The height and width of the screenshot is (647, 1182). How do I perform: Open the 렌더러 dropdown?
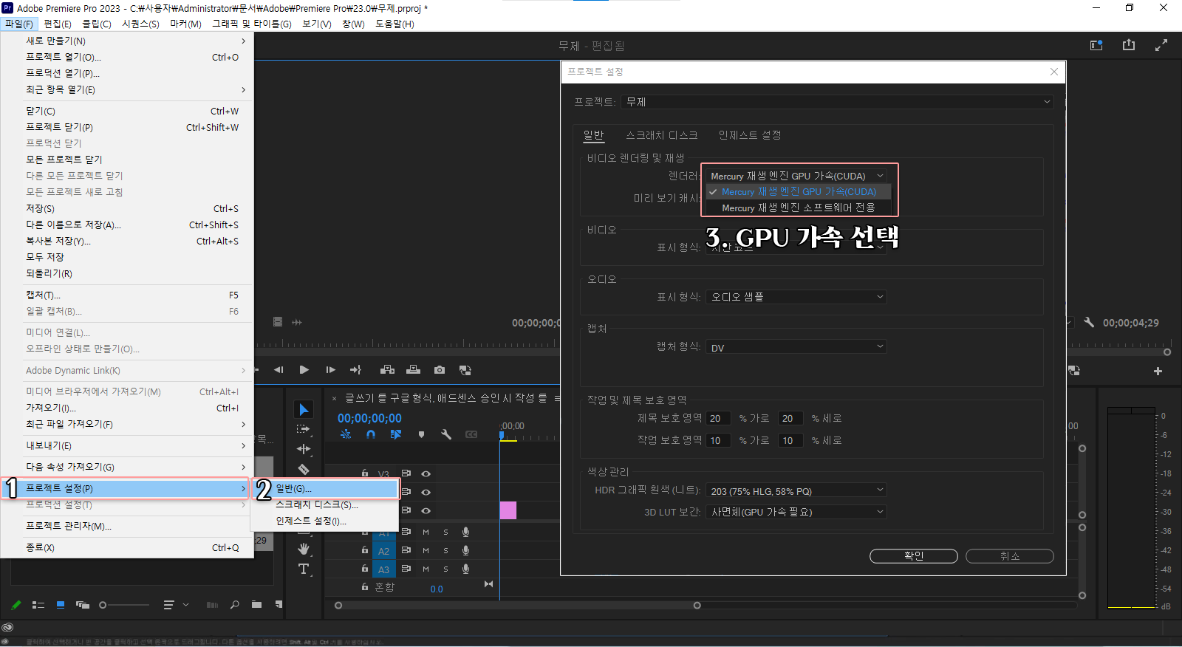pyautogui.click(x=796, y=176)
